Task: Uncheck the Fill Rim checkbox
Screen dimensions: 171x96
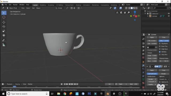Action: pyautogui.click(x=160, y=52)
